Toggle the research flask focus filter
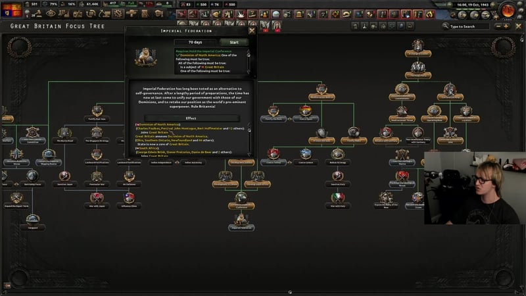The image size is (526, 296). tap(364, 26)
